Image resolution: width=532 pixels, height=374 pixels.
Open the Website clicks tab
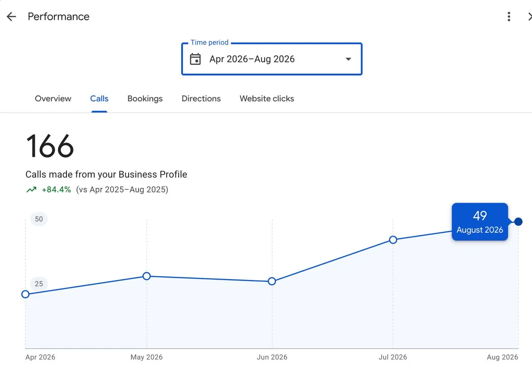267,98
